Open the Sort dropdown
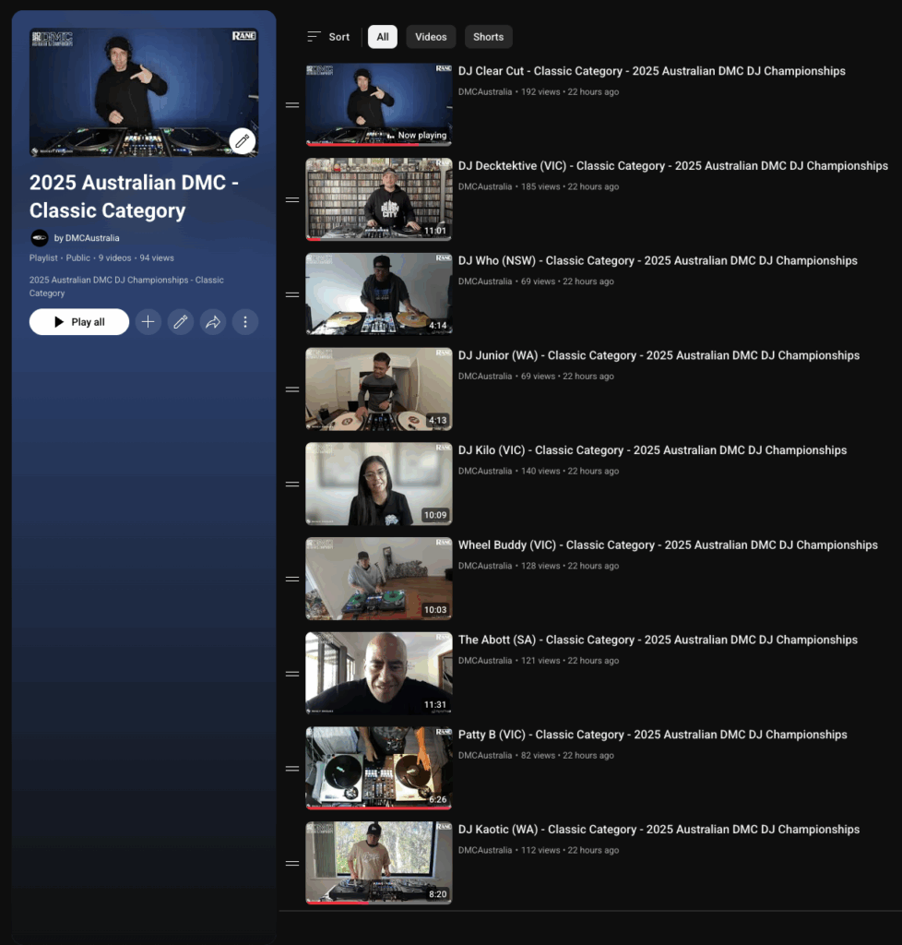The width and height of the screenshot is (902, 945). 328,37
